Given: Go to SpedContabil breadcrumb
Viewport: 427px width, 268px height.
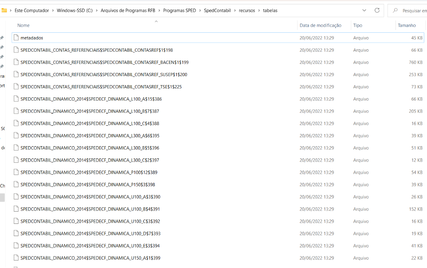Looking at the screenshot, I should tap(217, 10).
